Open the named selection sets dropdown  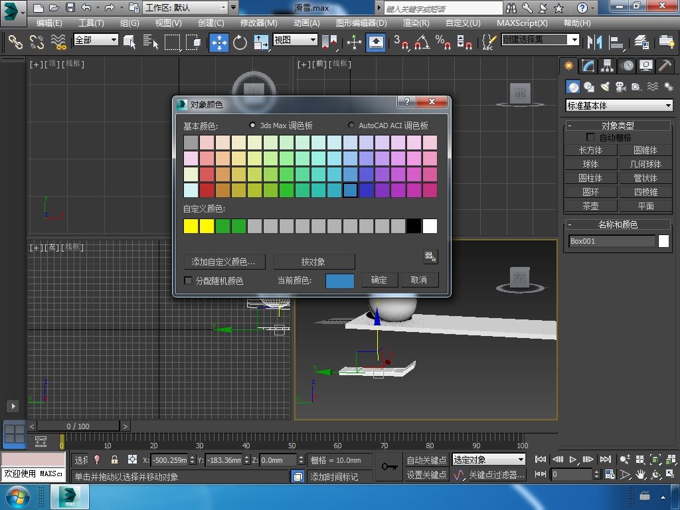541,40
